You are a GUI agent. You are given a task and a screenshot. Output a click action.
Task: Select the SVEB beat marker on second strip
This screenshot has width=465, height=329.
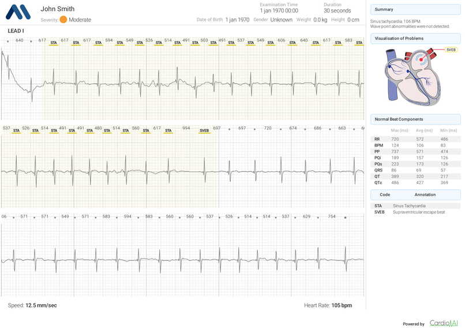[x=204, y=130]
